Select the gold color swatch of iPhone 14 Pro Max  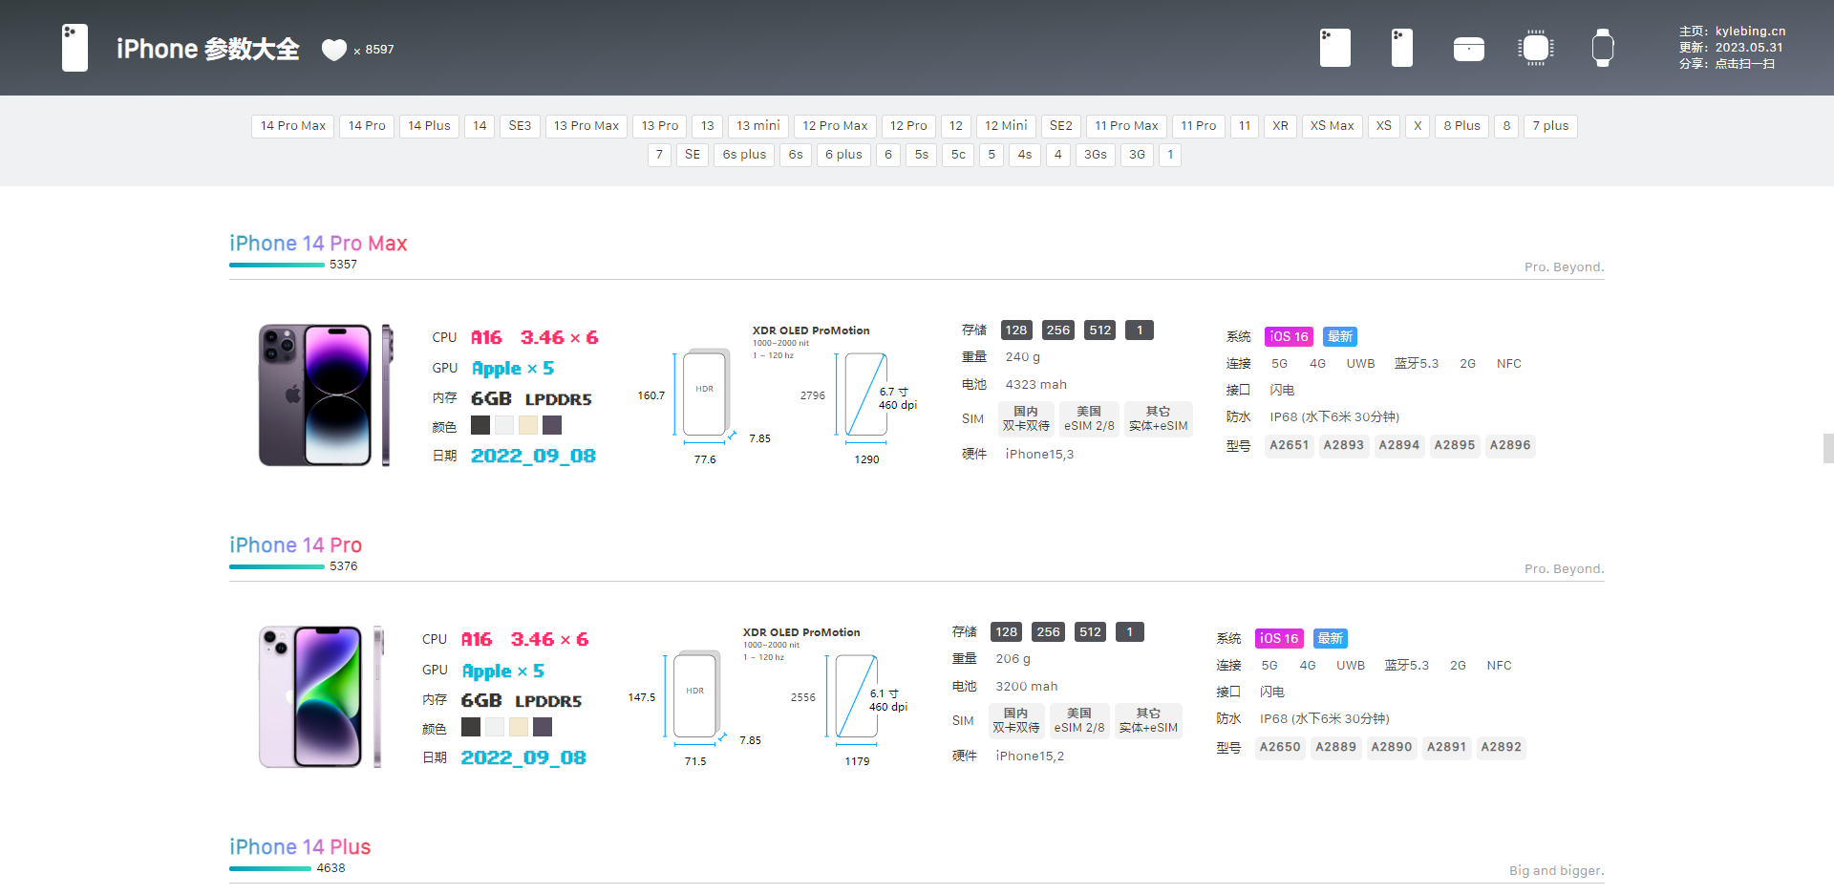(x=527, y=425)
